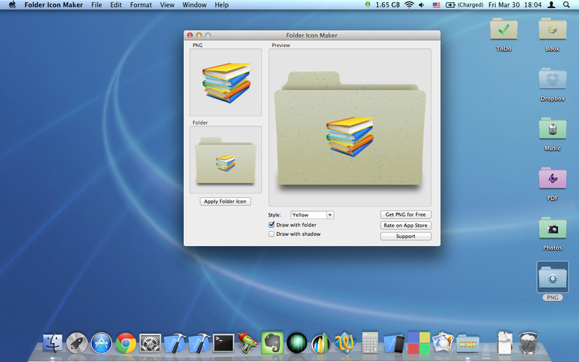Open System Preferences gear in Dock
Image resolution: width=579 pixels, height=362 pixels.
(150, 343)
